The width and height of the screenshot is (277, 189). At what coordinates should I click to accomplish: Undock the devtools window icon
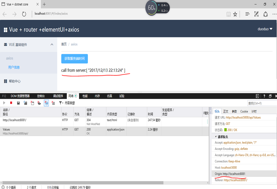270,96
